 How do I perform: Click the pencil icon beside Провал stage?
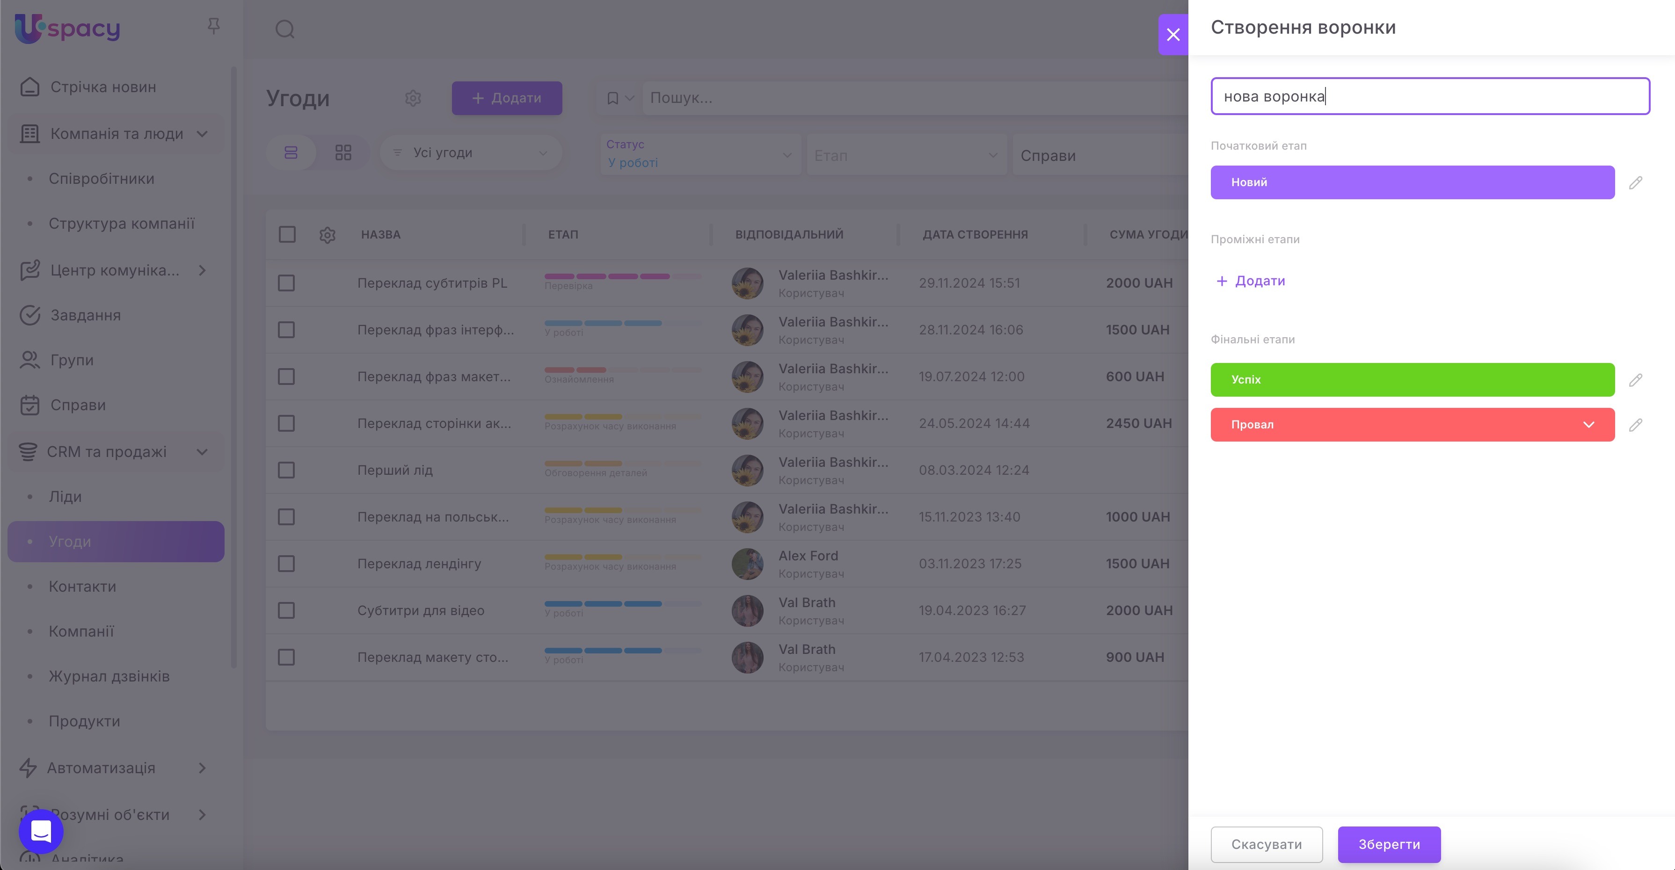pyautogui.click(x=1635, y=425)
